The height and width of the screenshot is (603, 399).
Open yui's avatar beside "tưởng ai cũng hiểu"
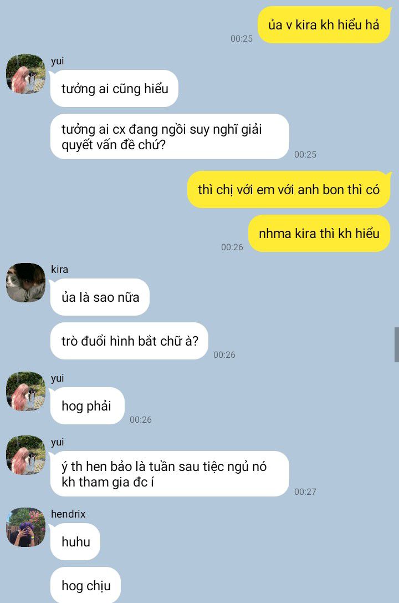pyautogui.click(x=25, y=74)
